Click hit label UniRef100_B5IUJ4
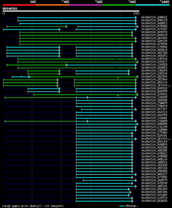The height and width of the screenshot is (208, 172). point(154,83)
